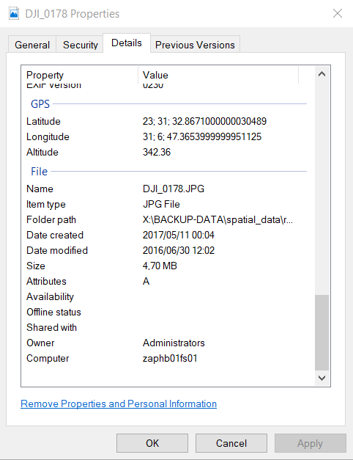Select the Date modified label

coord(57,250)
